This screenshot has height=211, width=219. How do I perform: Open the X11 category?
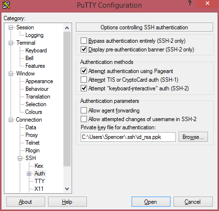pyautogui.click(x=39, y=189)
